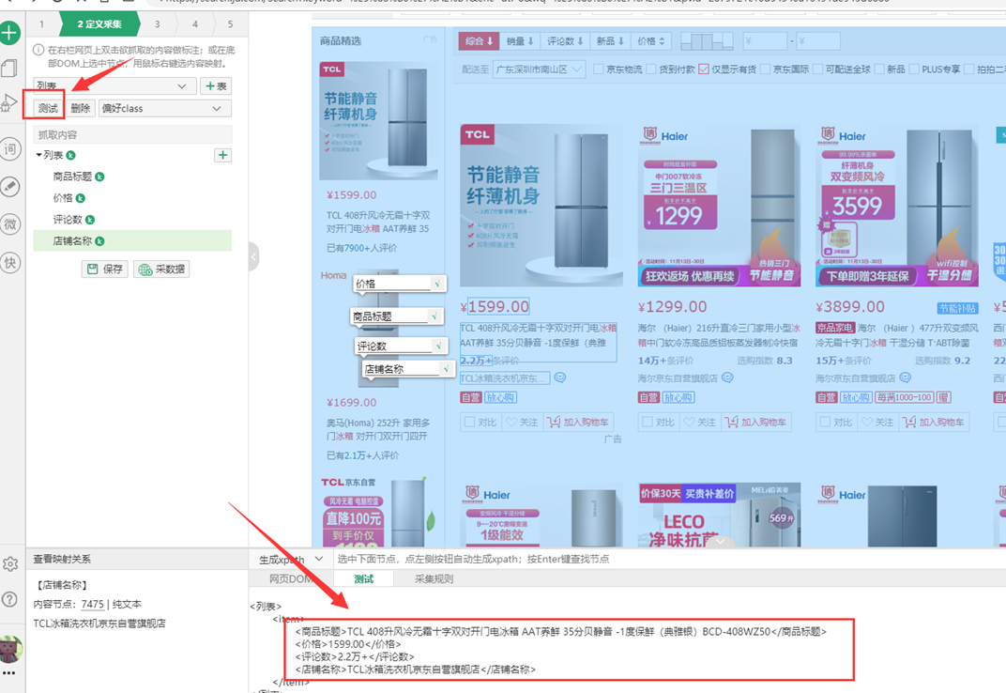The image size is (1006, 693).
Task: Open the help question mark icon
Action: (x=9, y=599)
